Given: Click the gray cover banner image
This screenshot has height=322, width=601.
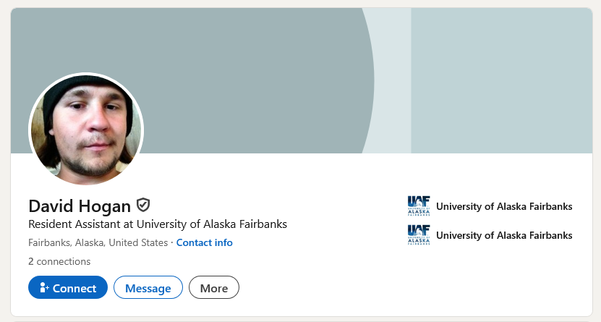Looking at the screenshot, I should click(239, 72).
